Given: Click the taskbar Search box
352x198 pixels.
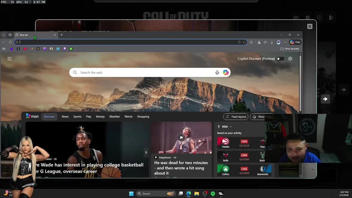Looking at the screenshot, I should click(156, 194).
